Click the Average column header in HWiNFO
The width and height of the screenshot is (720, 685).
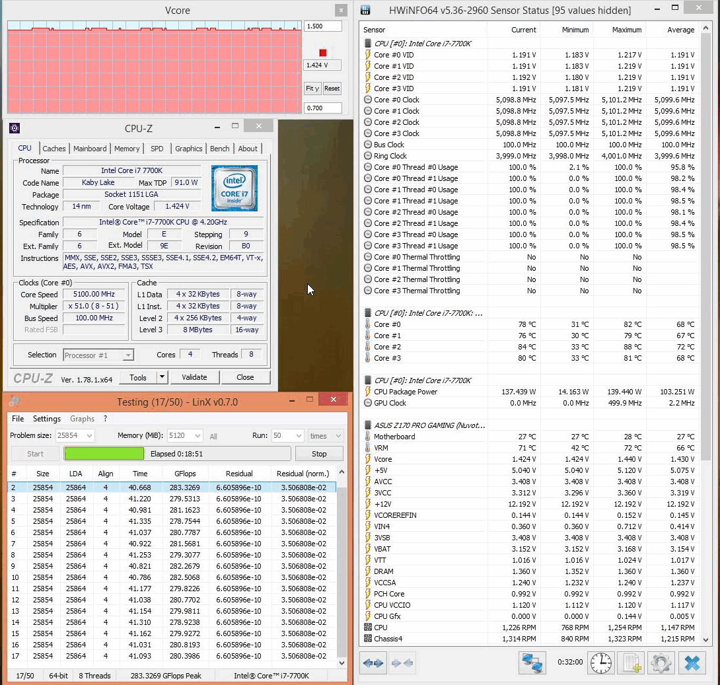[672, 30]
